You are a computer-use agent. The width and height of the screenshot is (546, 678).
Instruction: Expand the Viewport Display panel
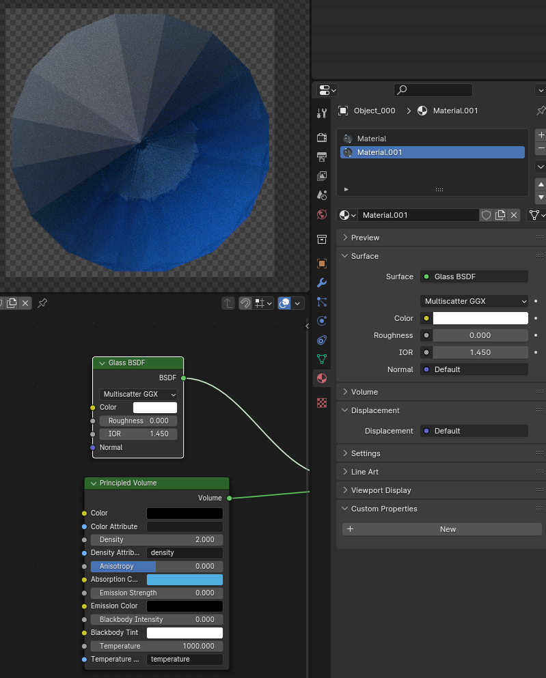point(345,490)
